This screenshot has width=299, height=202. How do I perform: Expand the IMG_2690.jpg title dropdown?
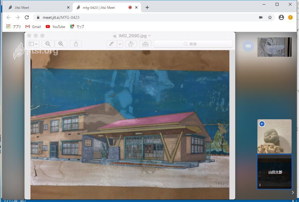(149, 36)
